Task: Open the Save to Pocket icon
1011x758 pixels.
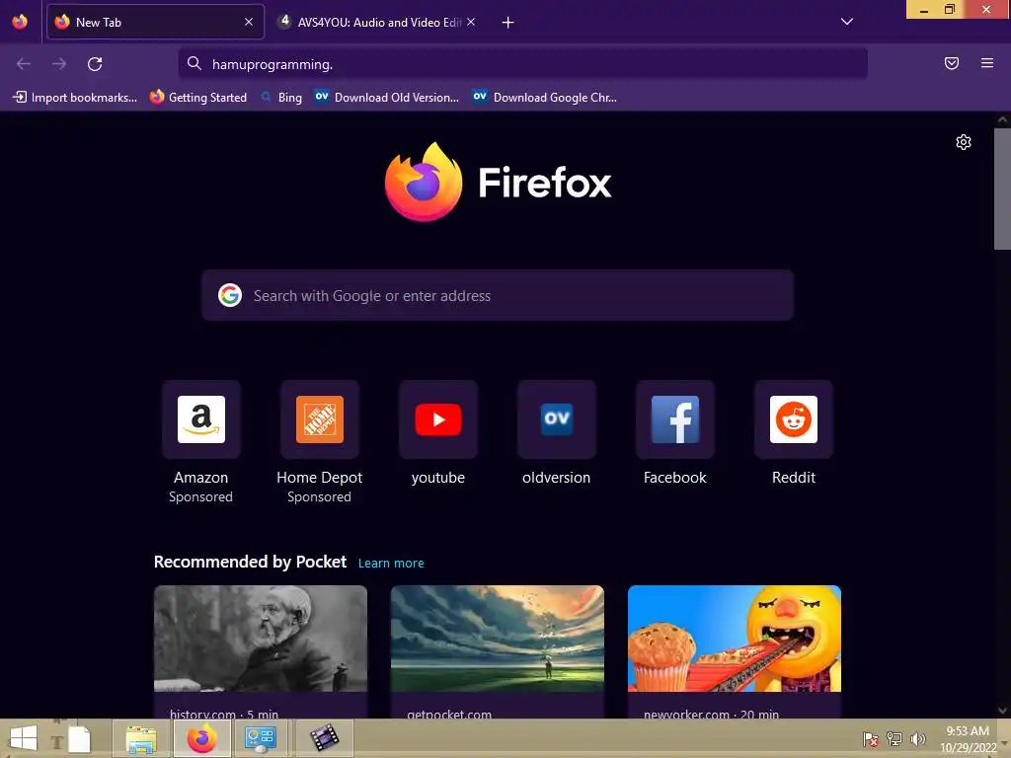Action: [x=952, y=63]
